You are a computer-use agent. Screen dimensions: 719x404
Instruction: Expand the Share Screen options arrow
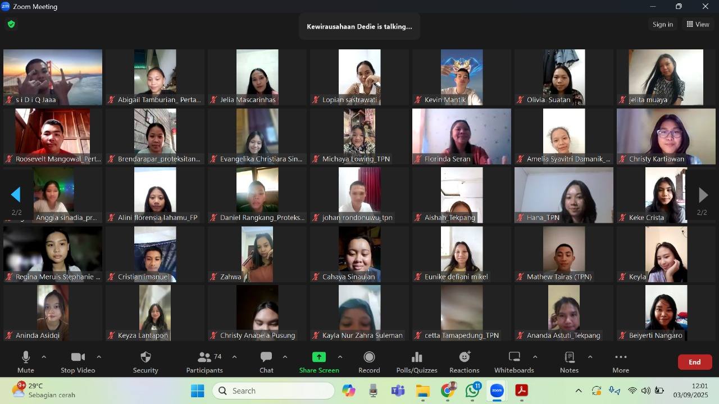340,357
